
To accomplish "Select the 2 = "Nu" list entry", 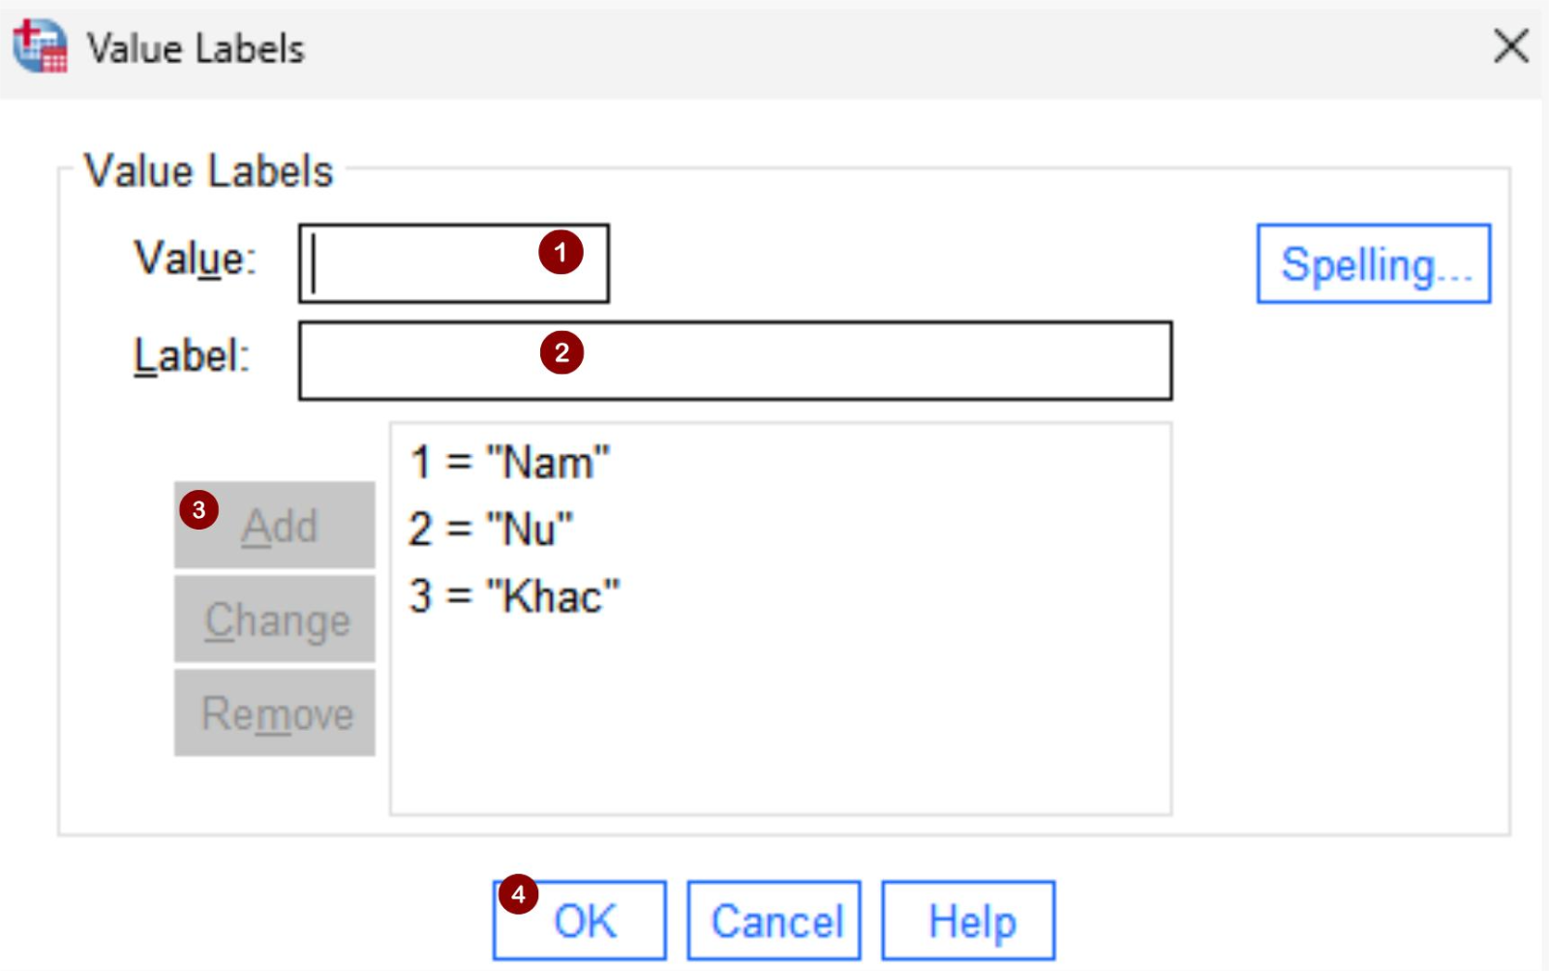I will 491,530.
